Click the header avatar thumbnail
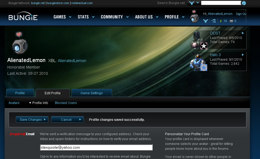The height and width of the screenshot is (159, 260). point(194,17)
